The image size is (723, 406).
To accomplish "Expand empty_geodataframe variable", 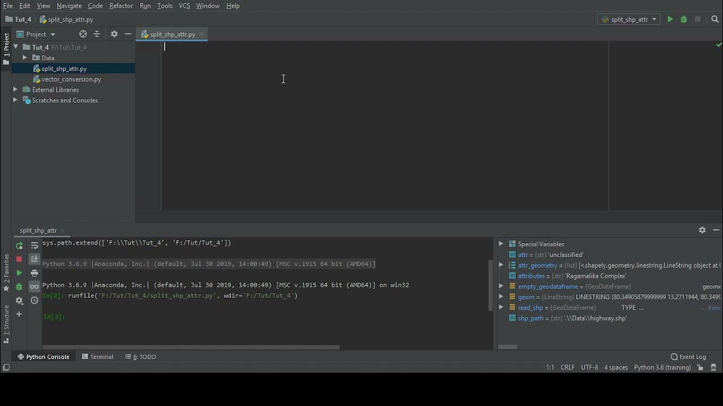I will (501, 286).
